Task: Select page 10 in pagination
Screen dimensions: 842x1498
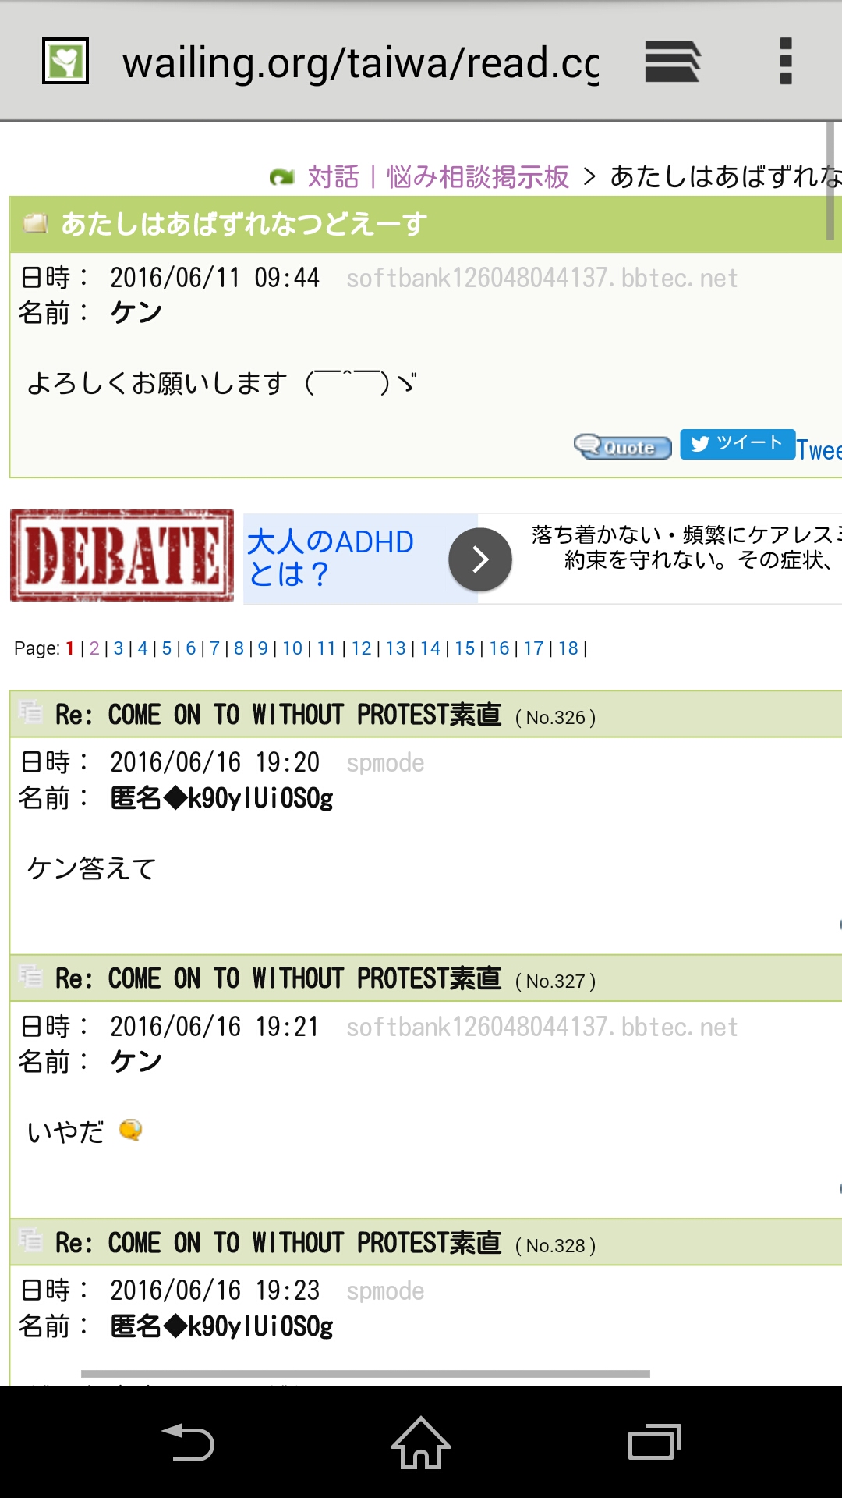Action: (x=292, y=648)
